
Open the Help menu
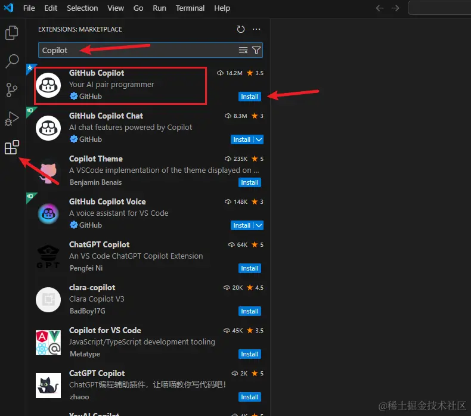click(x=222, y=8)
